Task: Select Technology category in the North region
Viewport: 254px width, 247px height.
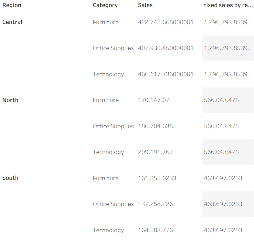Action: pyautogui.click(x=108, y=152)
